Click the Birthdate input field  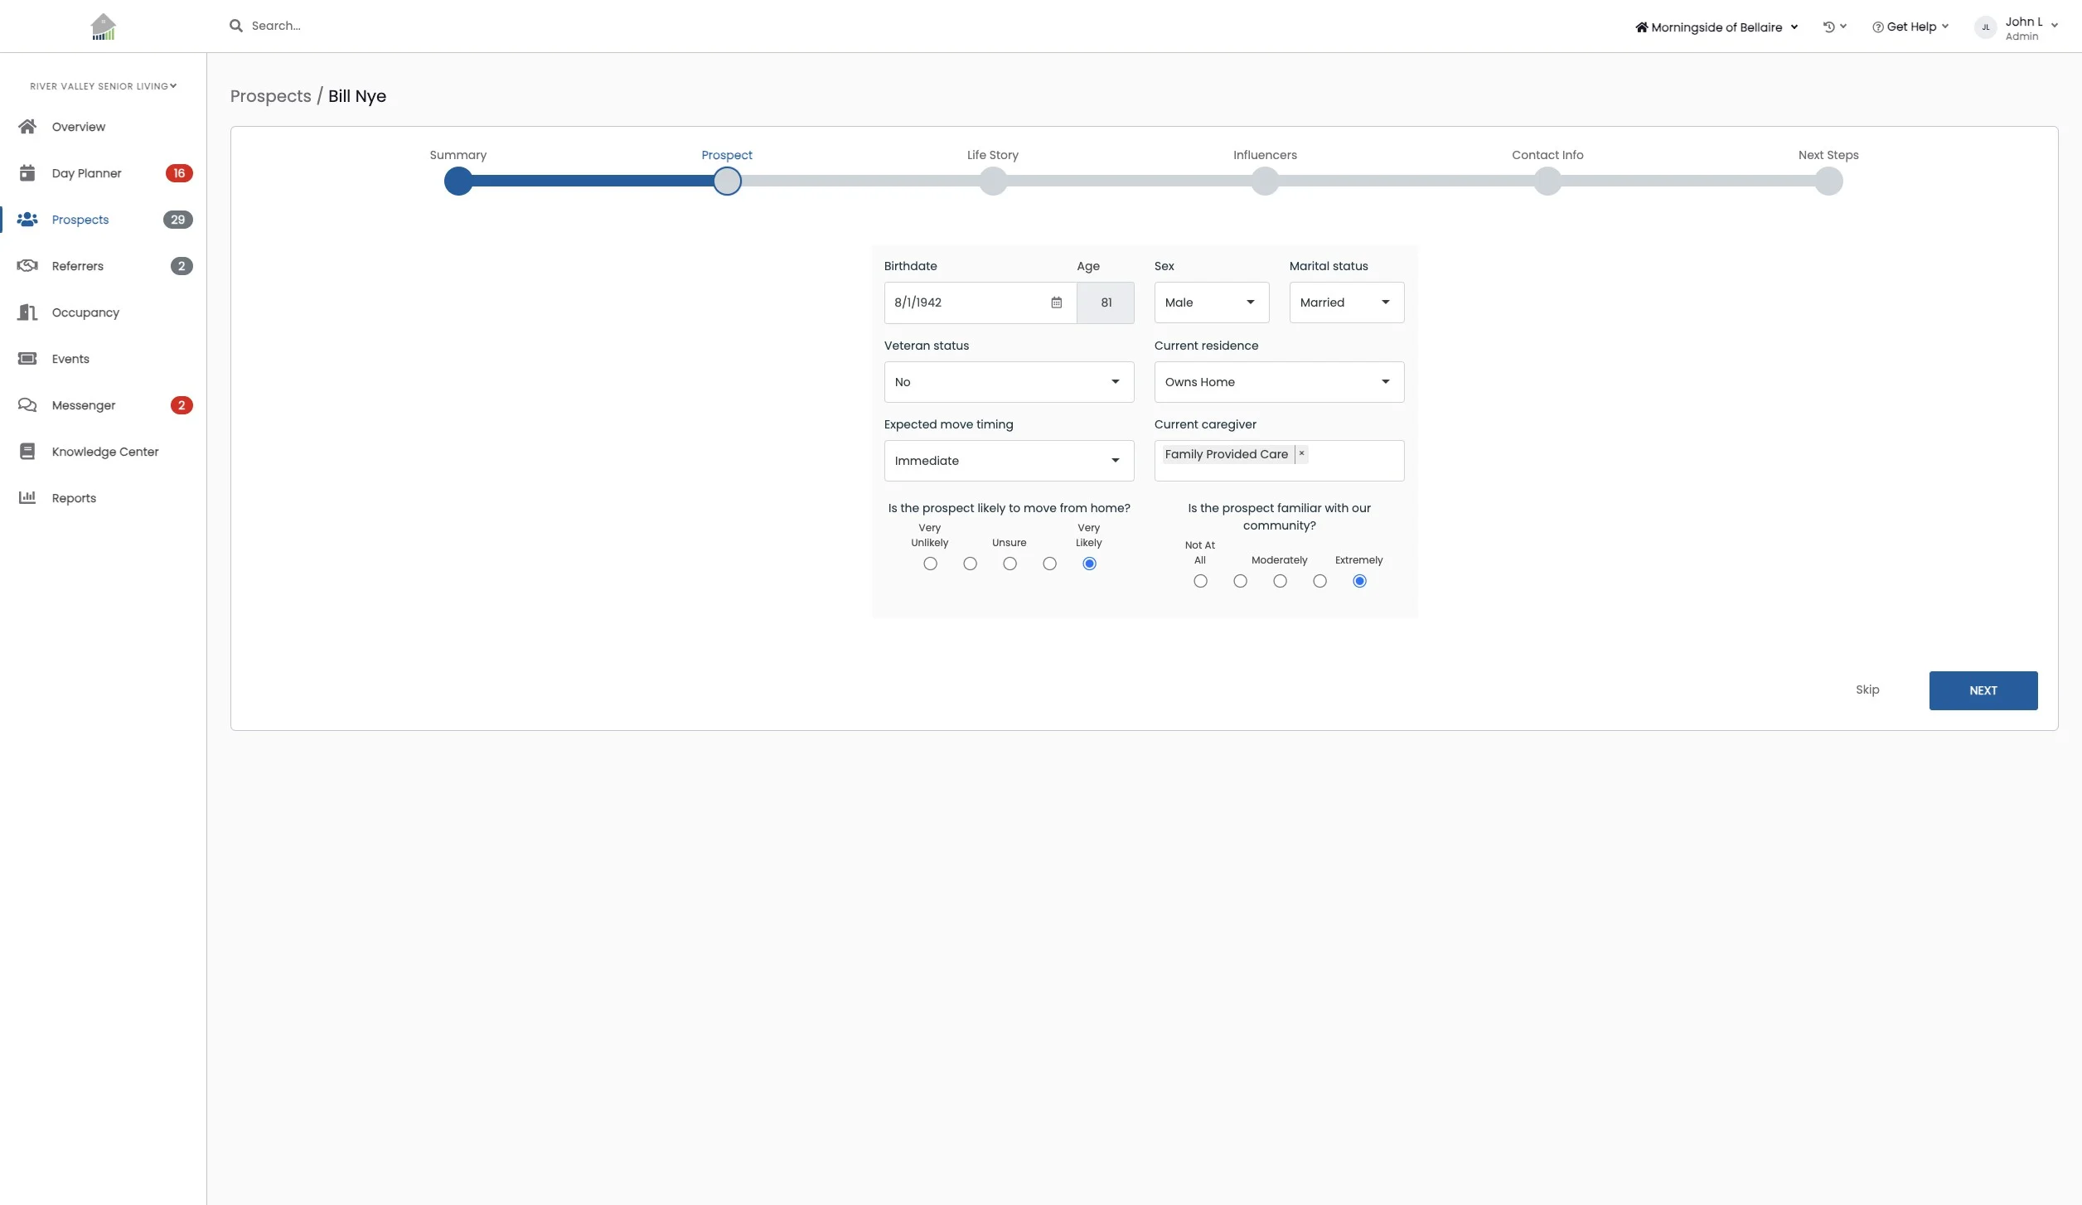(980, 302)
